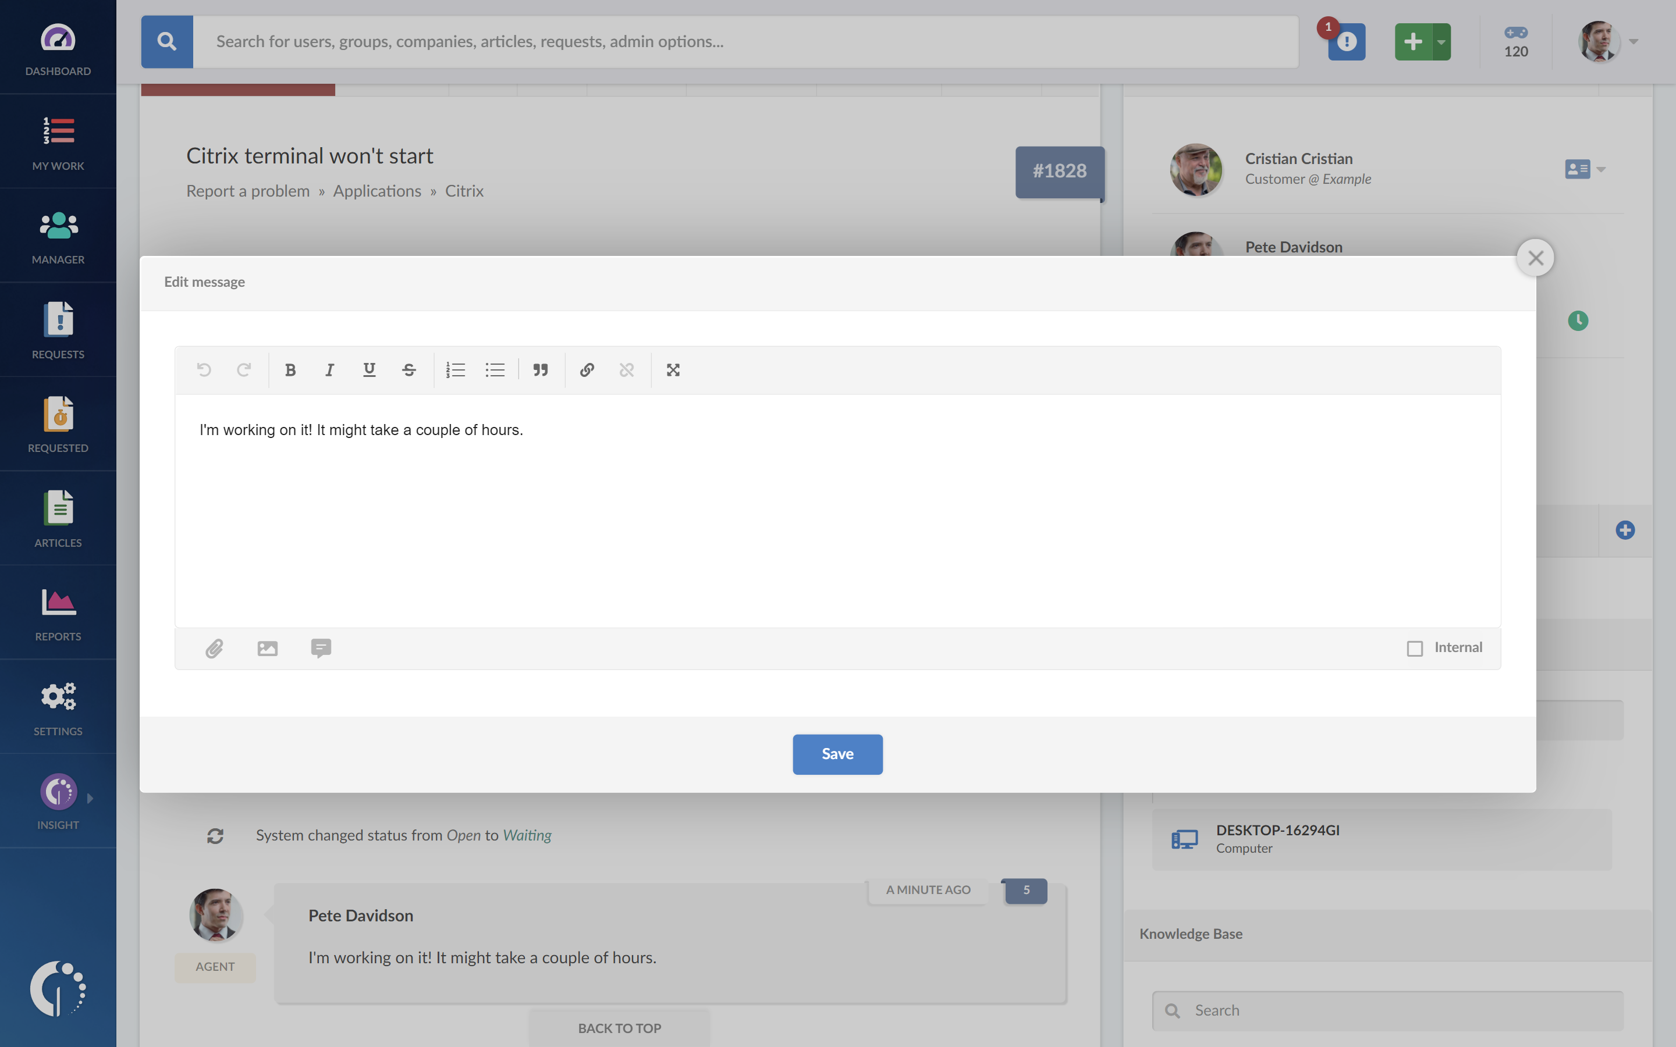Open the notifications alert icon
This screenshot has height=1047, width=1676.
(1347, 41)
